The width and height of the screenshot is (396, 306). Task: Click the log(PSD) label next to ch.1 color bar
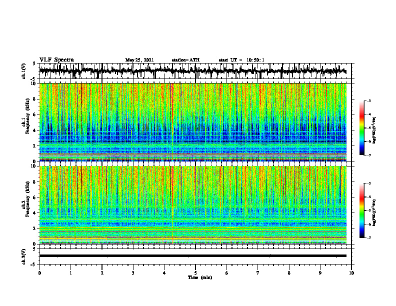[374, 130]
